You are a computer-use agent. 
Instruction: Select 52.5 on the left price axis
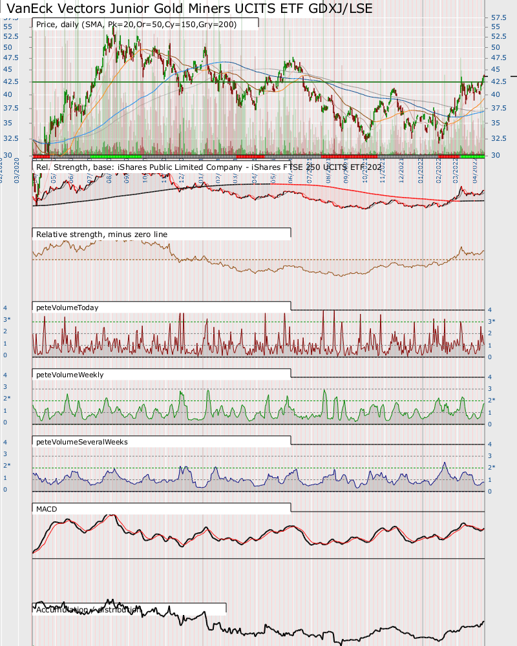(11, 36)
